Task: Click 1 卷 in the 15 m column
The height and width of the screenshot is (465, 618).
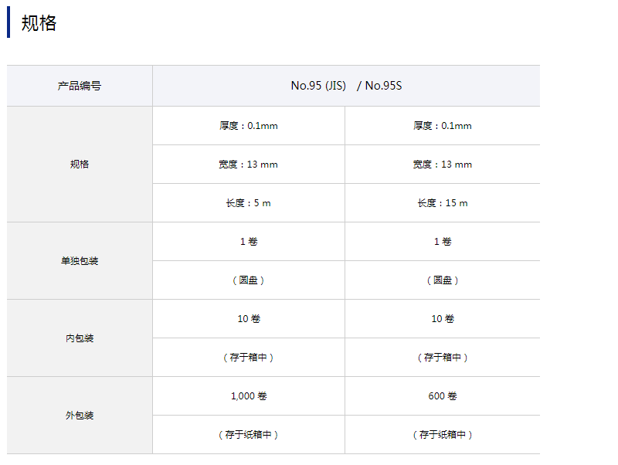Action: pos(443,242)
